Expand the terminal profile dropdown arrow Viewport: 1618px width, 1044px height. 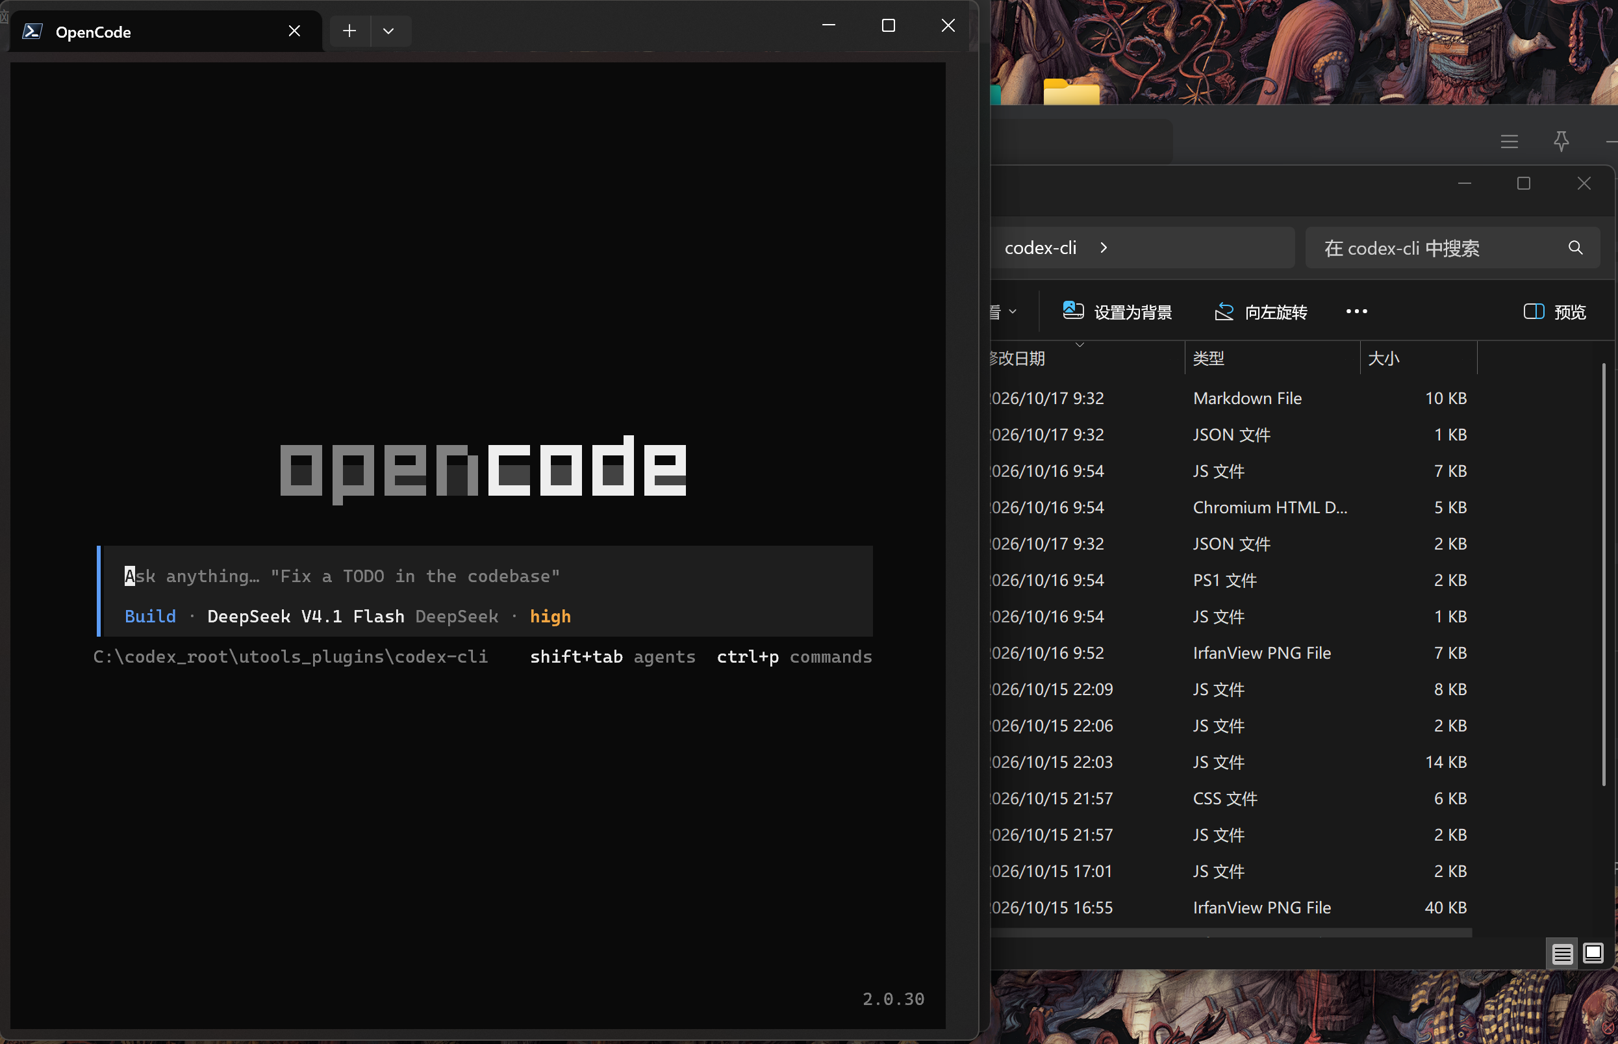[x=388, y=31]
